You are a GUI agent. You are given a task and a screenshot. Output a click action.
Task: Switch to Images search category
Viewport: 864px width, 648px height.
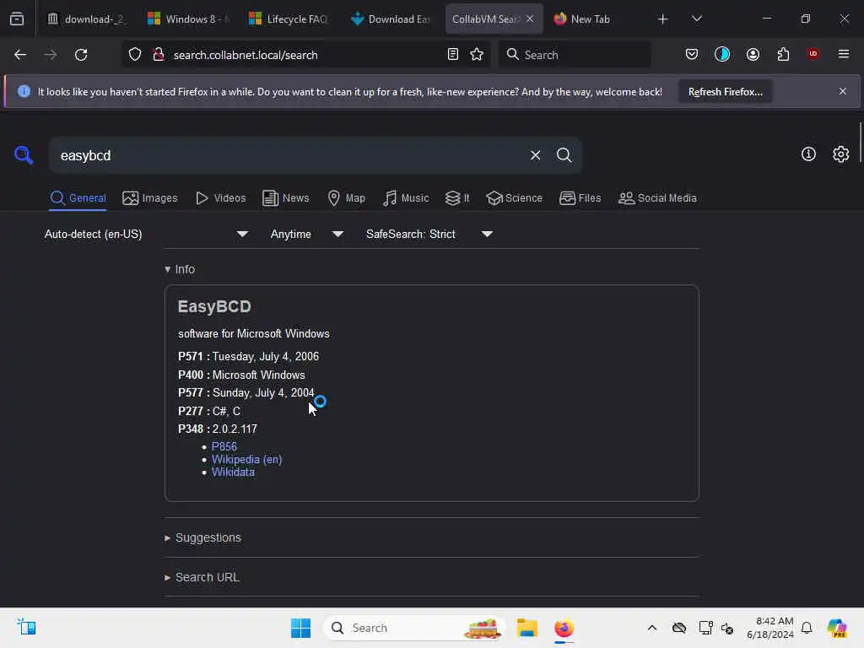click(x=150, y=198)
